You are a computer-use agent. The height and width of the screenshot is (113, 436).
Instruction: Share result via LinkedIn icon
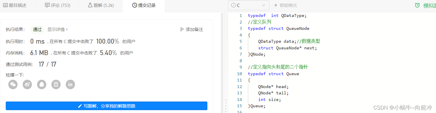click(70, 84)
